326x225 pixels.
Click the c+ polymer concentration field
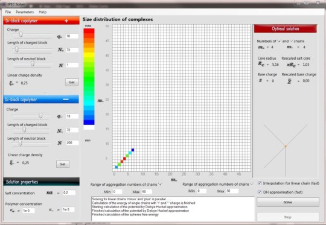pyautogui.click(x=28, y=211)
